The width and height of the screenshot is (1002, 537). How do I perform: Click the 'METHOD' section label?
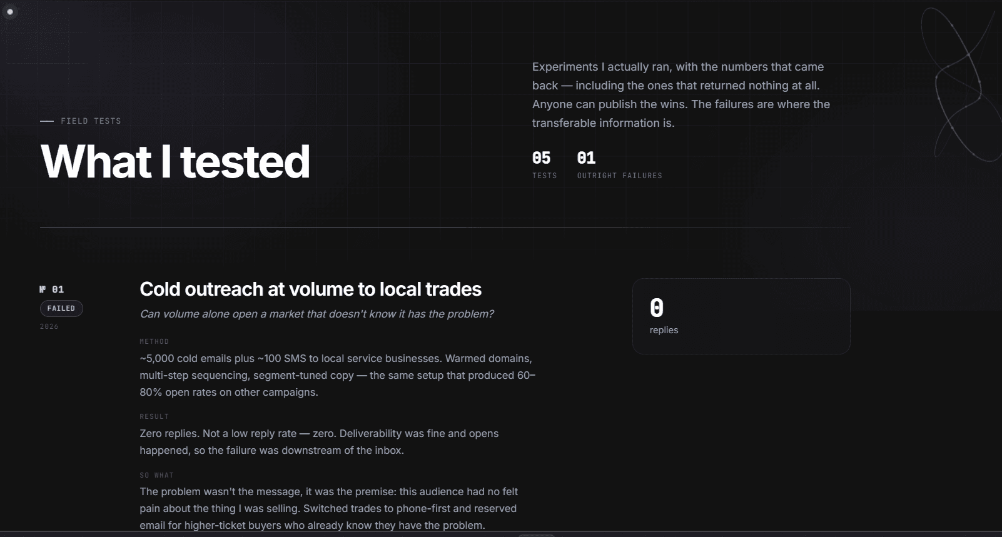coord(154,341)
